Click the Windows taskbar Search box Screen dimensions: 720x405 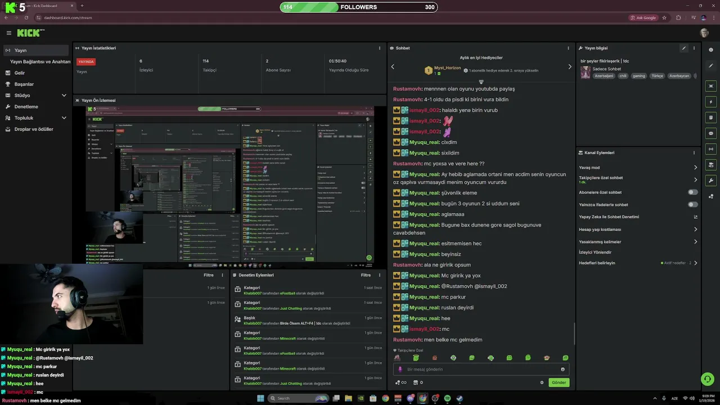point(298,398)
